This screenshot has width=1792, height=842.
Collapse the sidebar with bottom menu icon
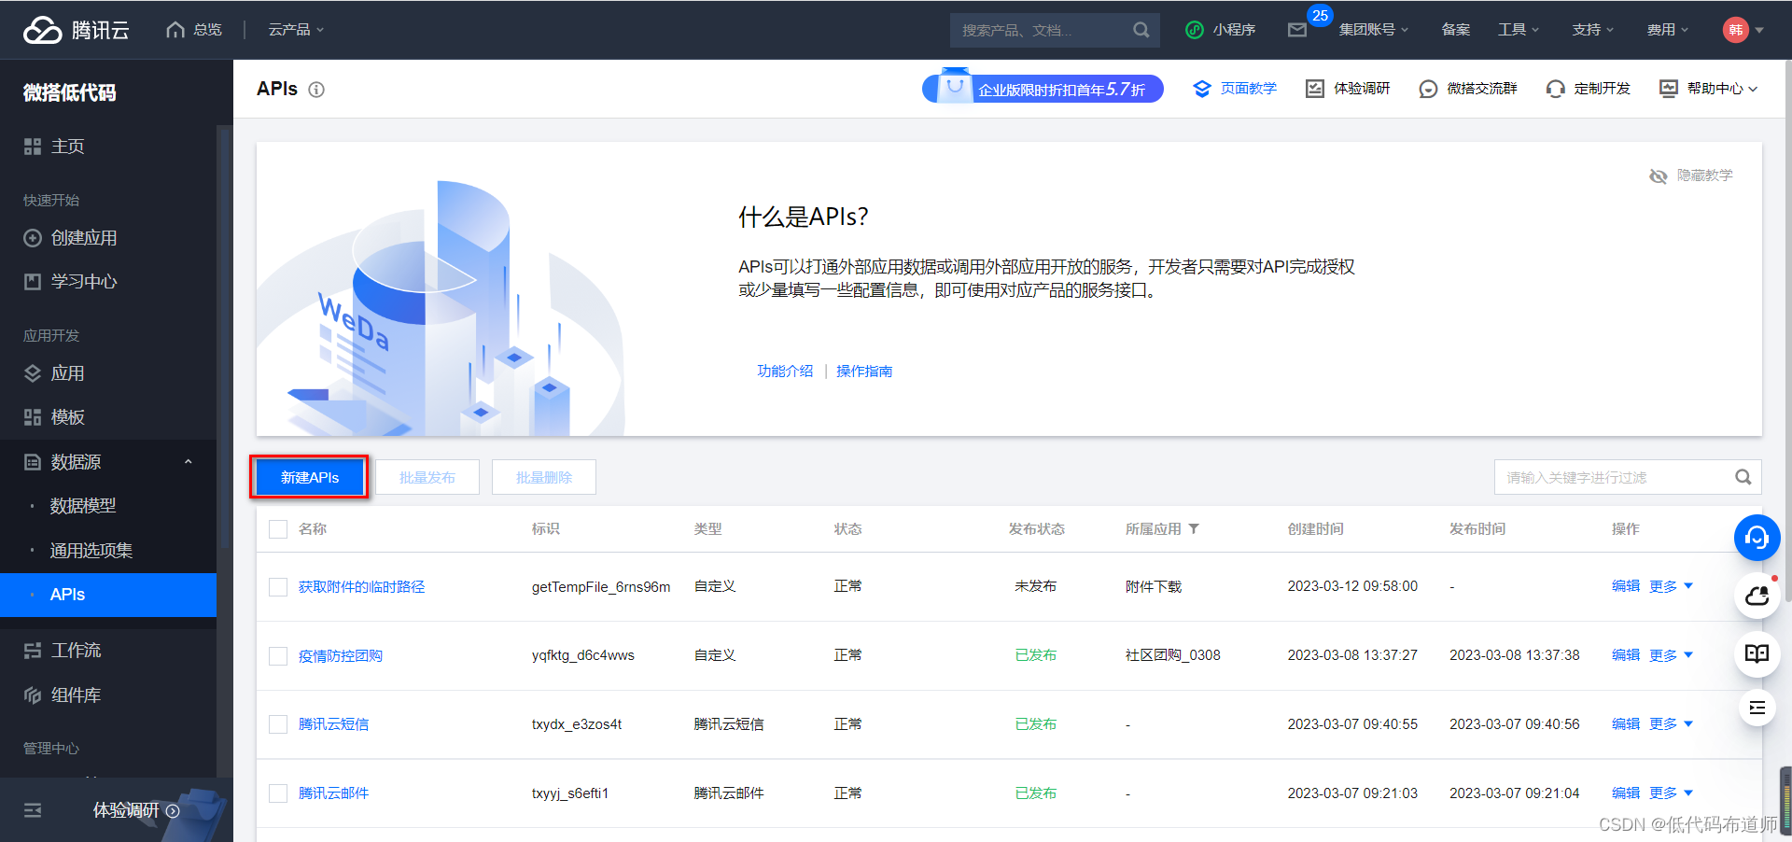click(33, 810)
